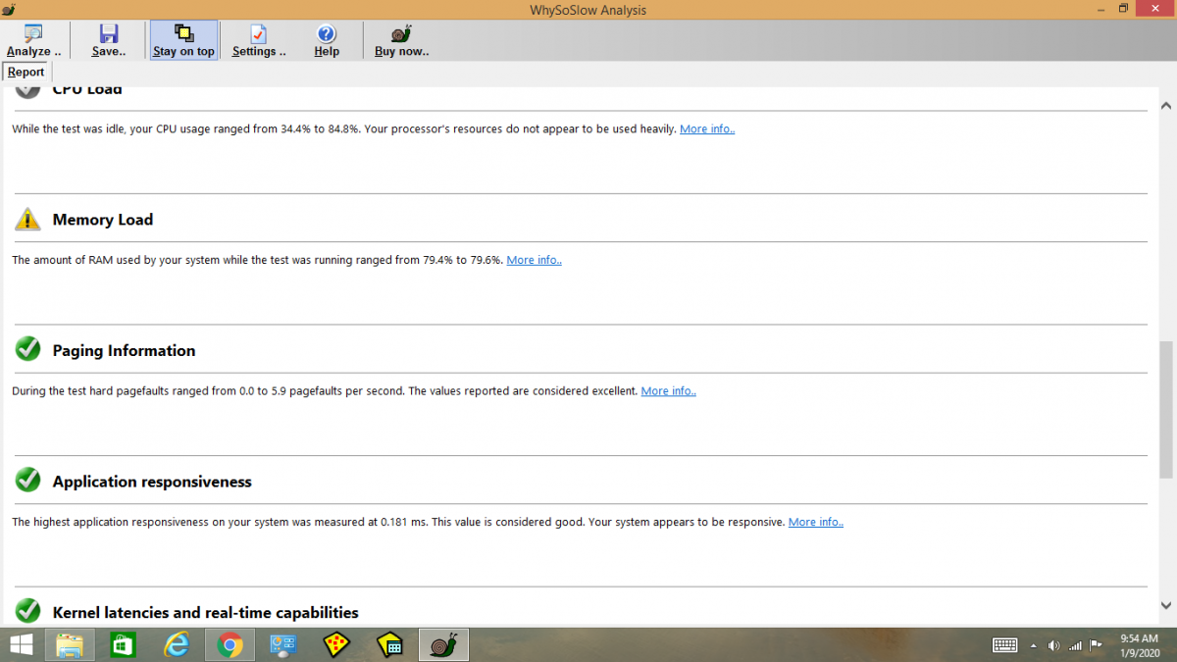The height and width of the screenshot is (662, 1177).
Task: Click the network signal tray icon
Action: pos(1076,645)
